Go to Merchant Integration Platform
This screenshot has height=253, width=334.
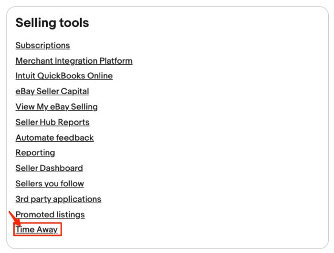point(74,61)
